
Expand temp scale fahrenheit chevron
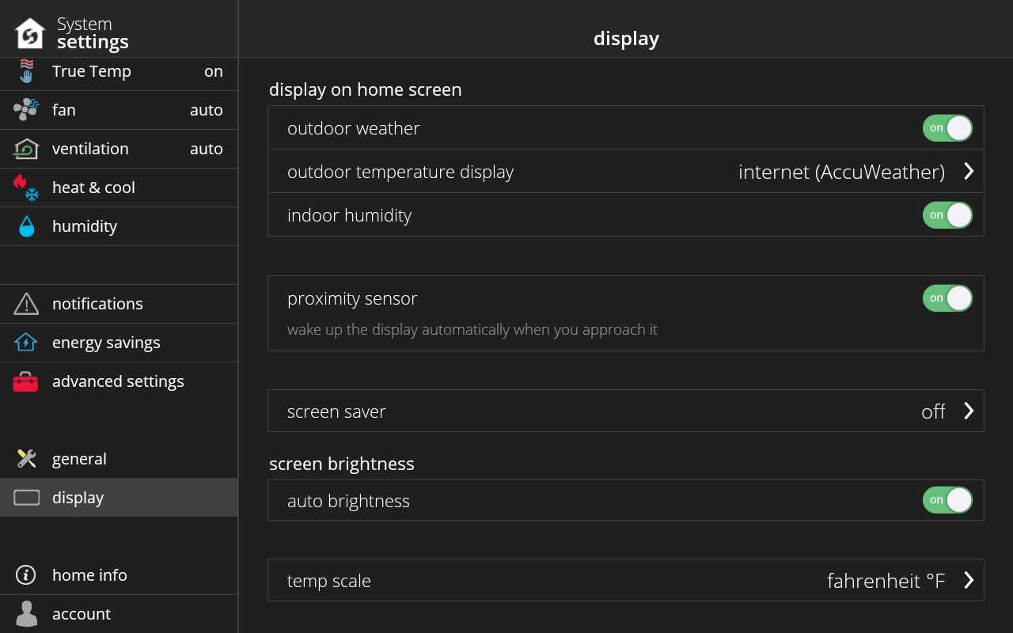[969, 580]
